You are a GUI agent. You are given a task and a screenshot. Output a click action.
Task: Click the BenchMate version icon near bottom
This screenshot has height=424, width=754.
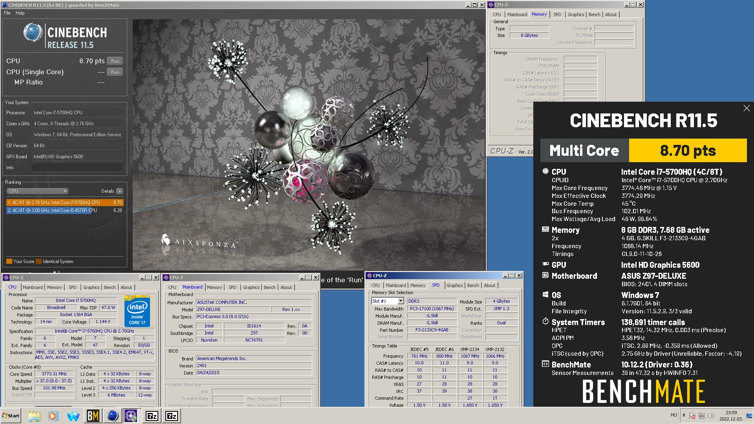[x=545, y=364]
